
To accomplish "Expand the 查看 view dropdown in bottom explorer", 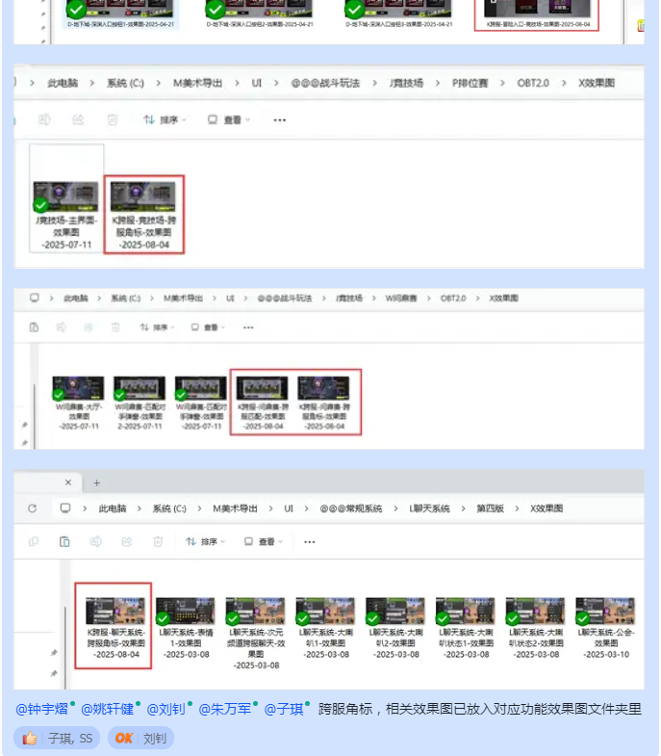I will pyautogui.click(x=264, y=541).
